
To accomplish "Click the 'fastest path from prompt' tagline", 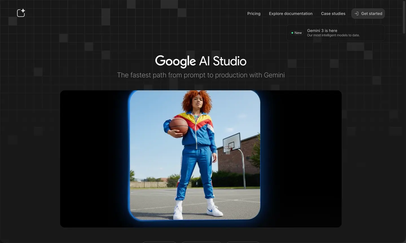I will [x=201, y=75].
